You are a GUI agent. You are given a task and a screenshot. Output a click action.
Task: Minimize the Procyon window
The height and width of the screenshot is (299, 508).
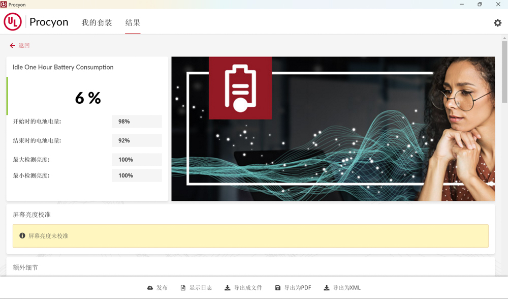(x=462, y=4)
